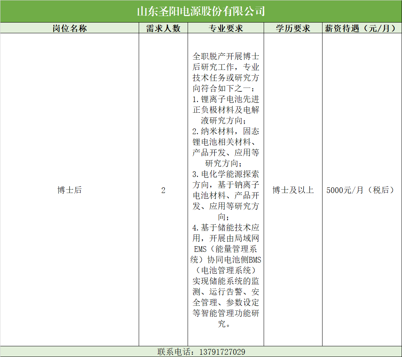The image size is (402, 357).
Task: Click the line （电池管理系统）
Action: (225, 270)
